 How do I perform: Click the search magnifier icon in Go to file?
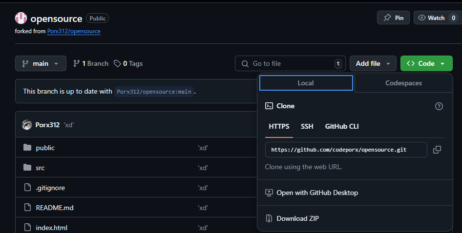tap(245, 63)
